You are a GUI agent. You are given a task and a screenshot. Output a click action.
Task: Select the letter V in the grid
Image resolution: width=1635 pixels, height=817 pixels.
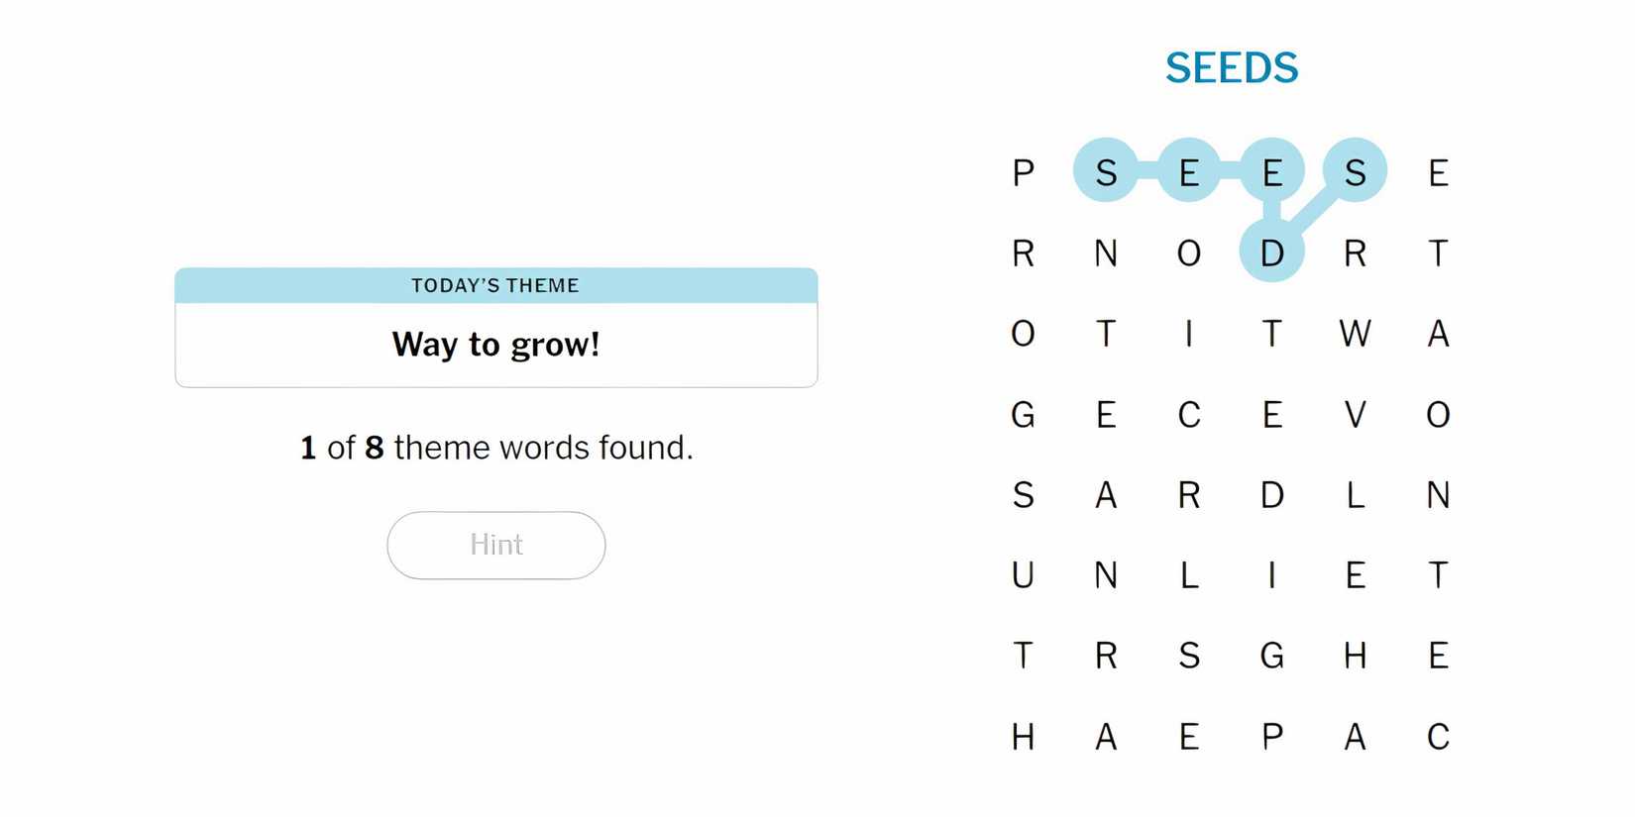pos(1355,414)
